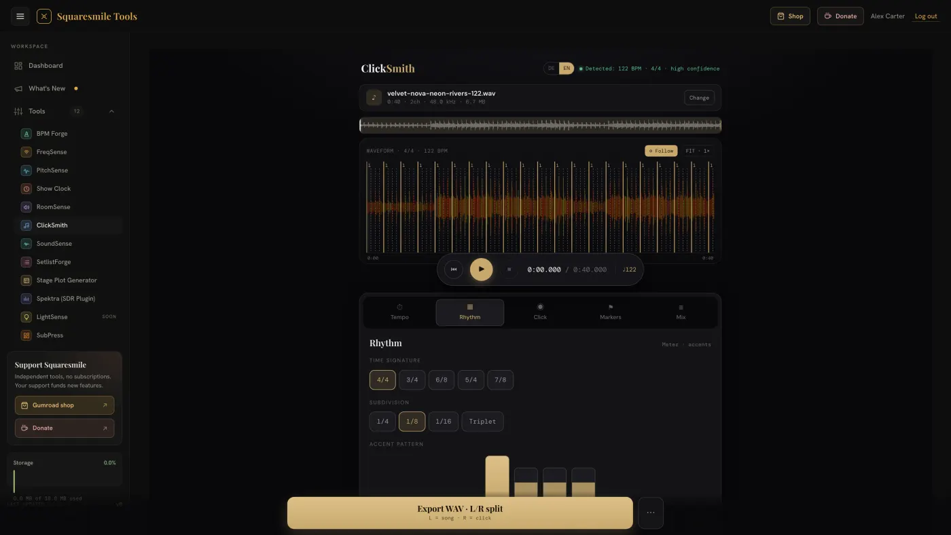Click the music note file icon
The image size is (951, 535).
click(x=374, y=98)
